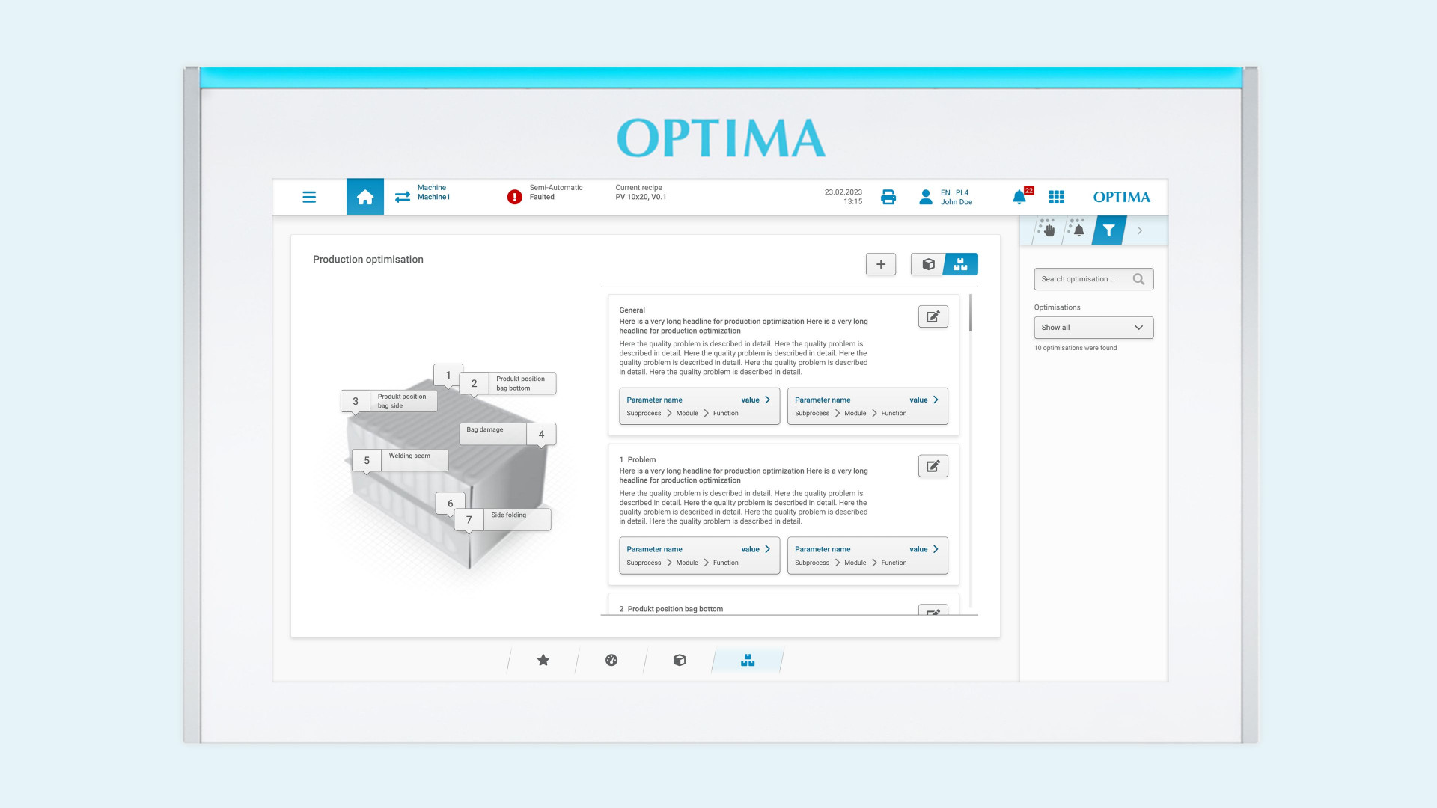Open notifications via the bell icon
The width and height of the screenshot is (1437, 808).
coord(1018,197)
